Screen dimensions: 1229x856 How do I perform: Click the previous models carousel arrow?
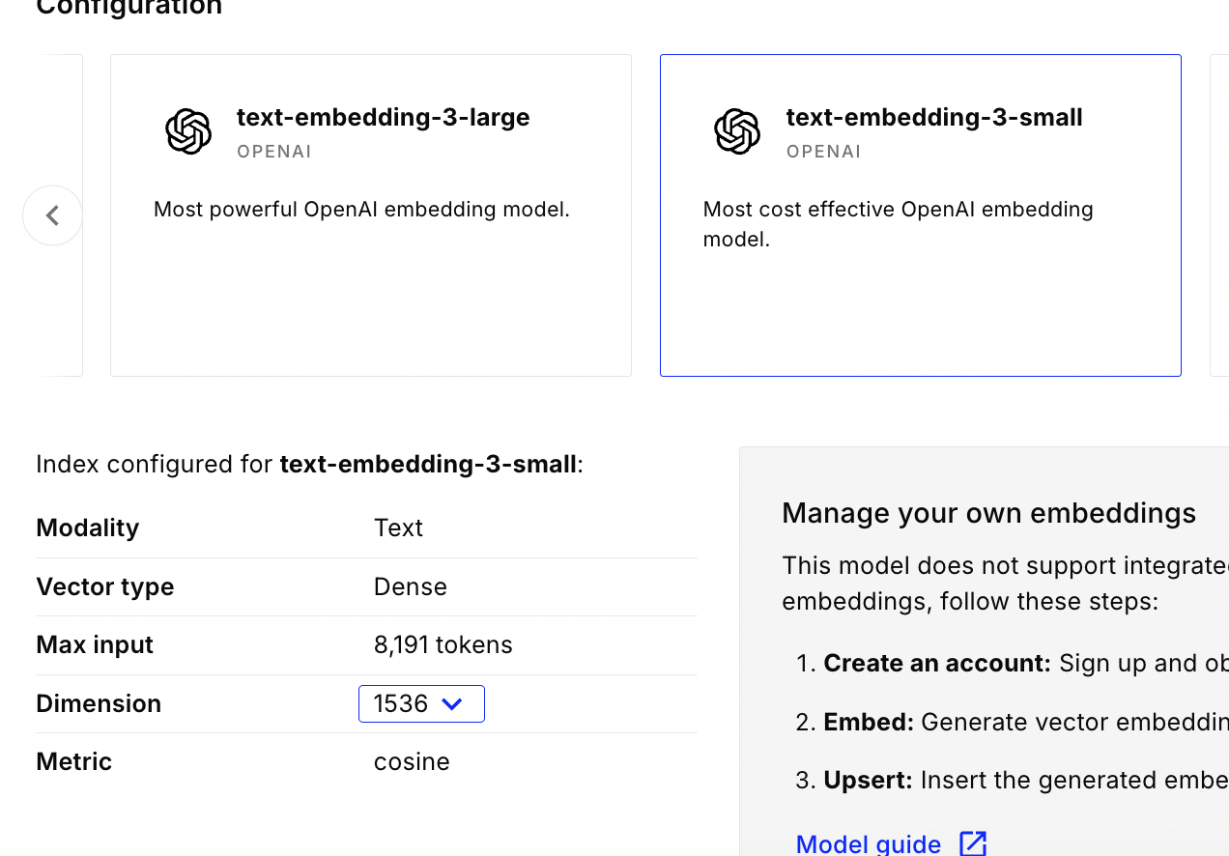coord(52,215)
